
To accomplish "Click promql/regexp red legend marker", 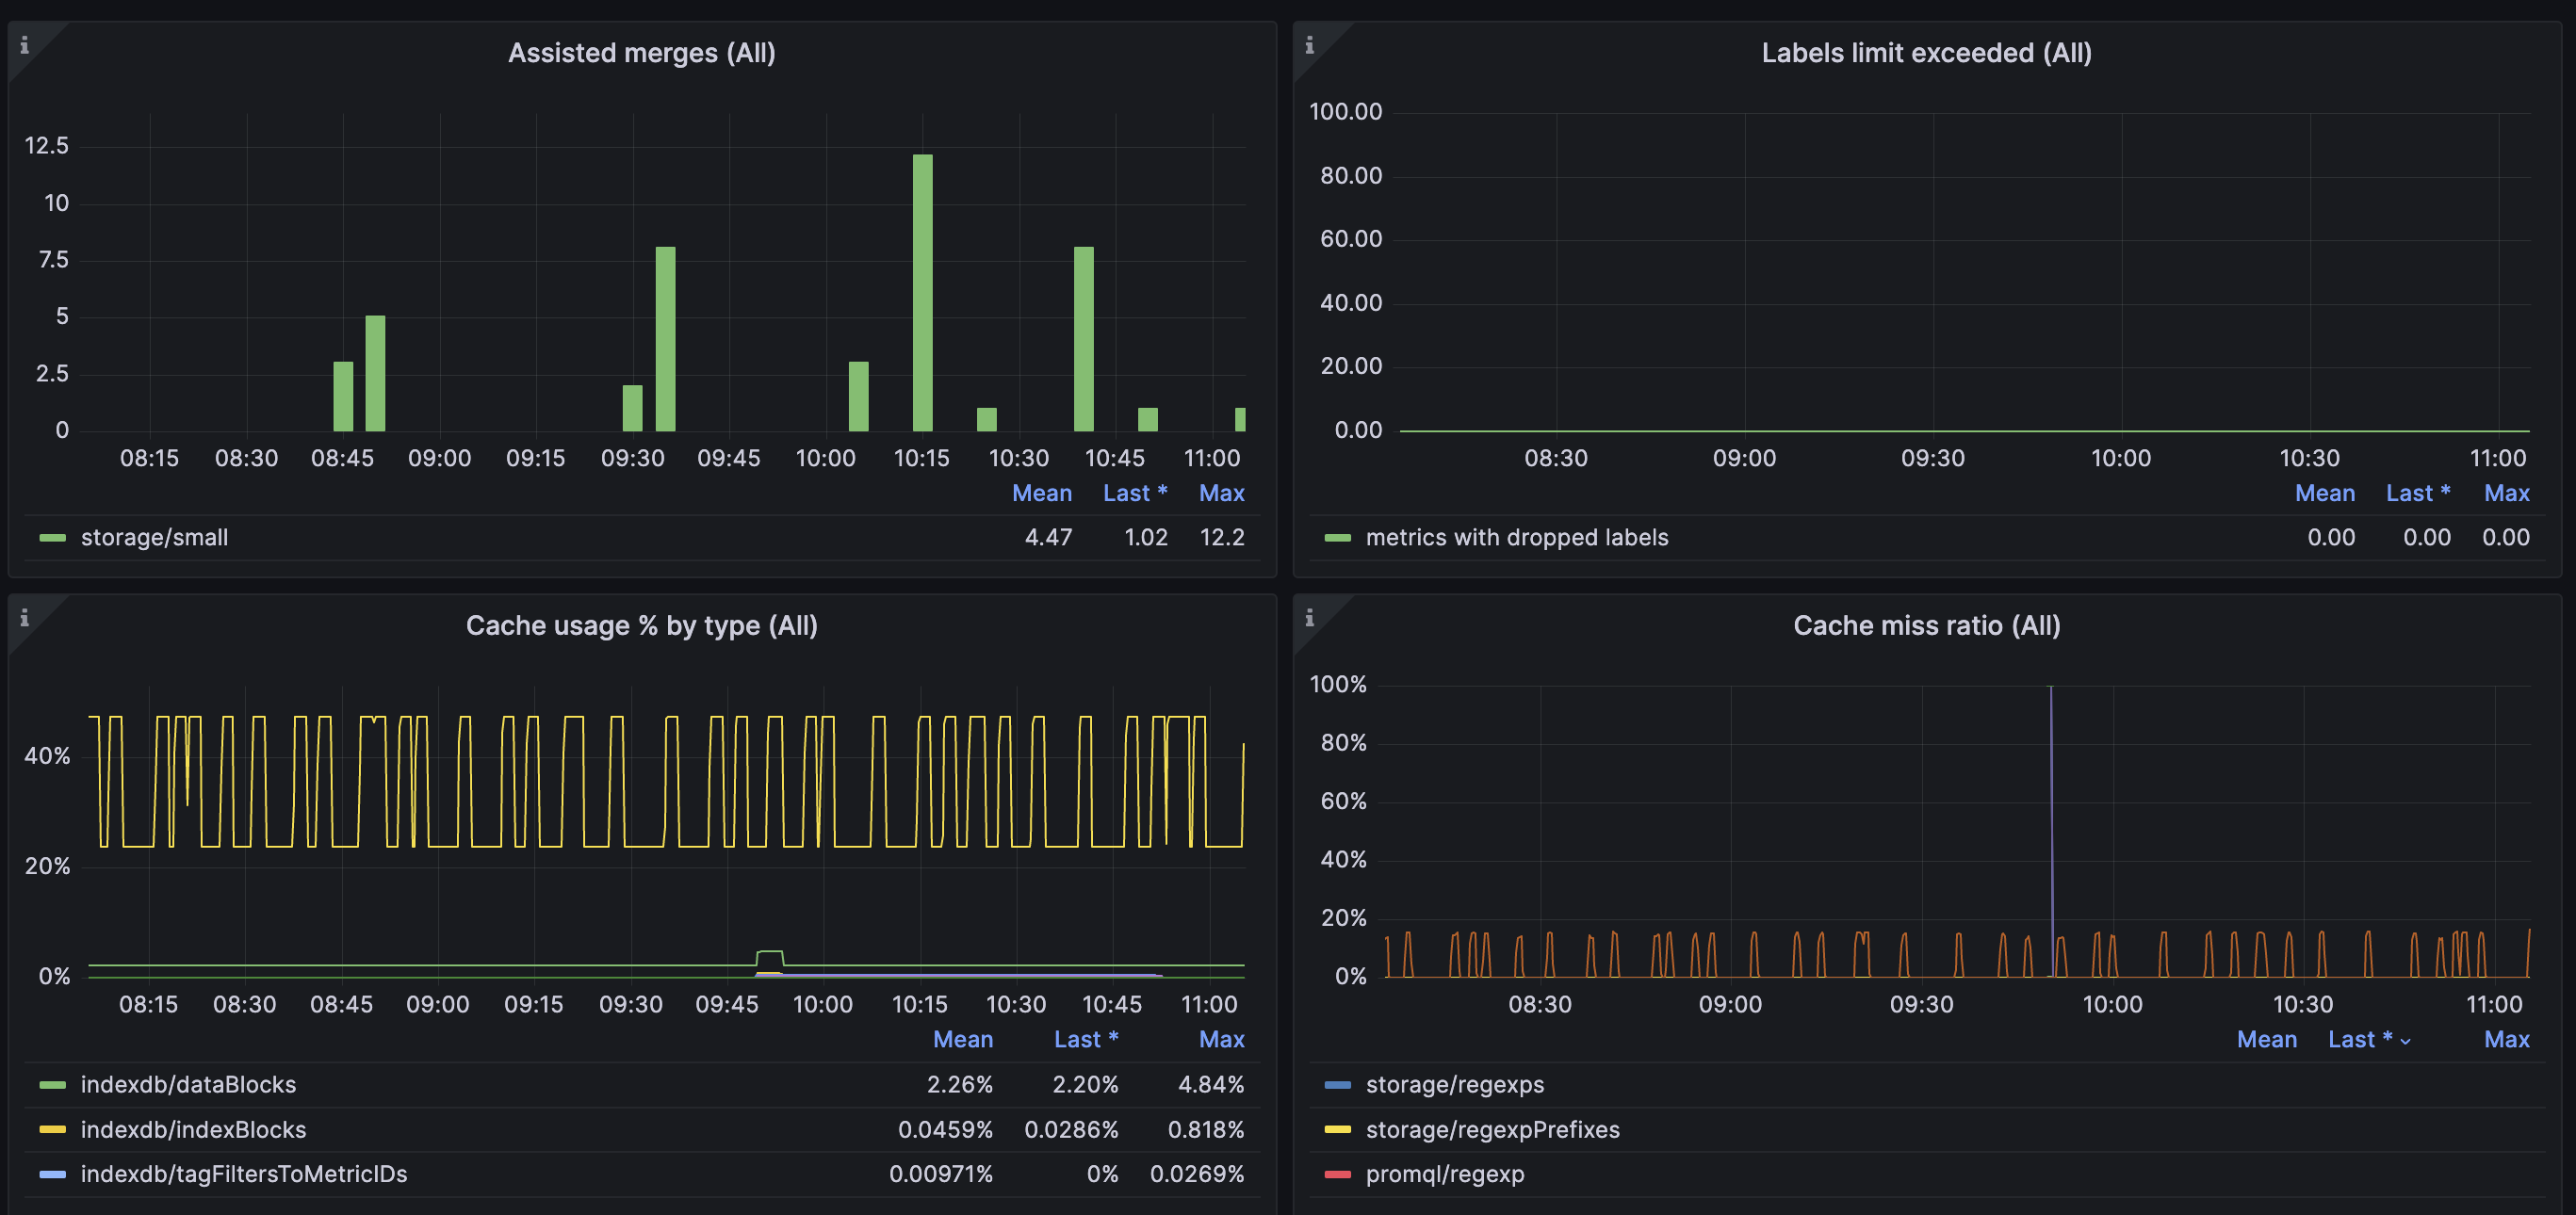I will tap(1337, 1174).
